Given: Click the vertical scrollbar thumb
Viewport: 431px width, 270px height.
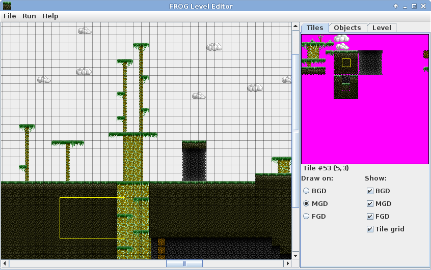Looking at the screenshot, I should (295, 131).
